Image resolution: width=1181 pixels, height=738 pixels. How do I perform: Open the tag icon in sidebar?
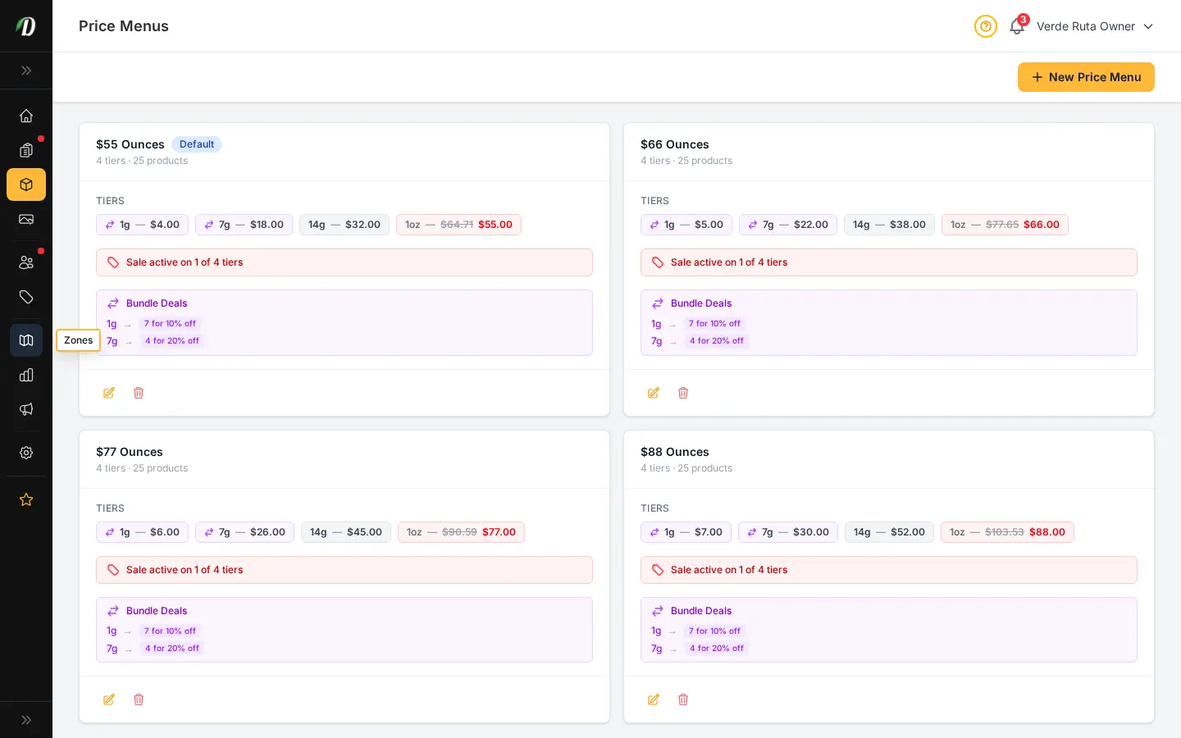[26, 297]
